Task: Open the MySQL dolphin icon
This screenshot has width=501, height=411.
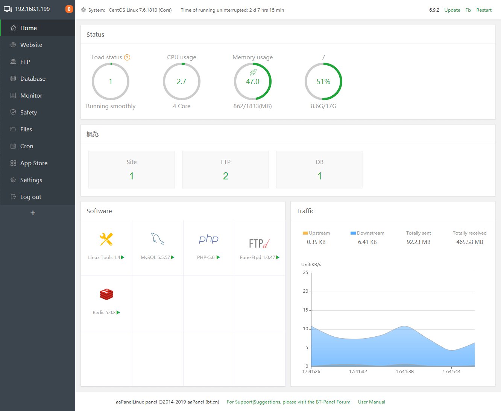Action: coord(157,239)
